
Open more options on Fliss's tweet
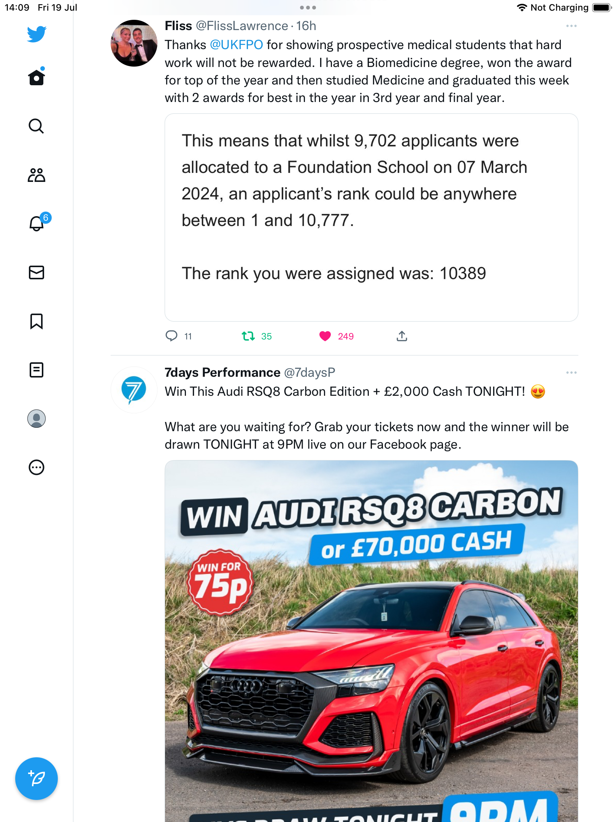pos(572,26)
